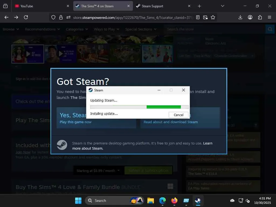Toggle reader view icon

[x=198, y=17]
